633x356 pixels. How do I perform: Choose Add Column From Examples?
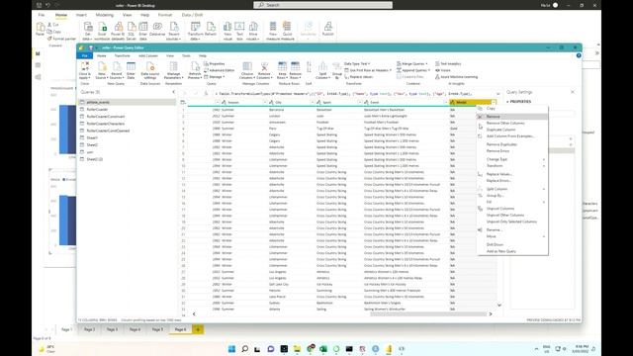point(512,136)
